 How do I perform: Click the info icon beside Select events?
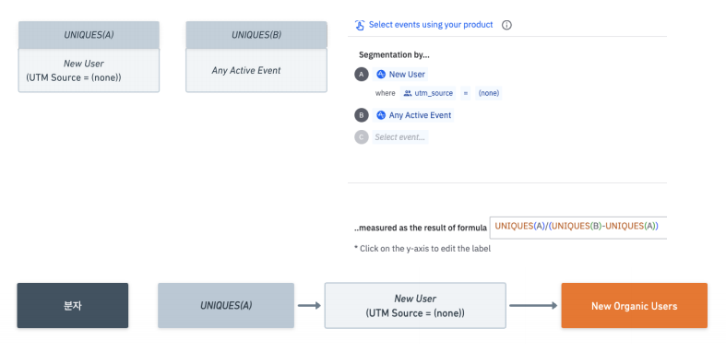point(506,25)
